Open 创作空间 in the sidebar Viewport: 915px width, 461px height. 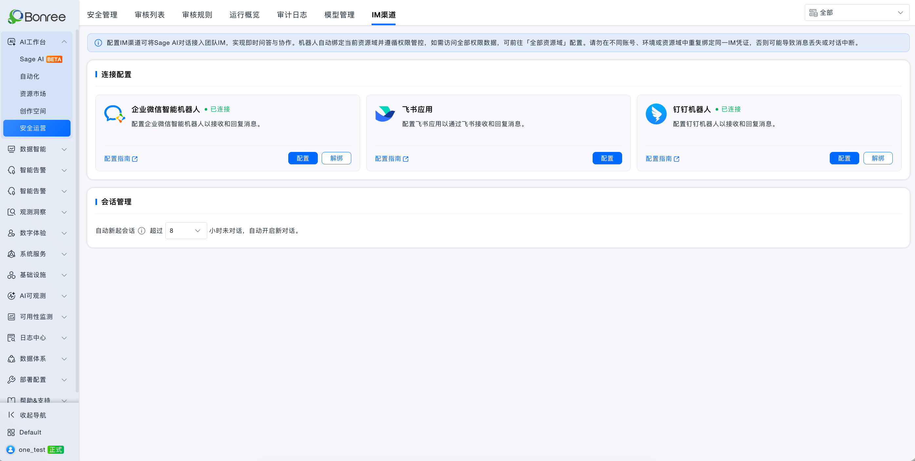(x=37, y=111)
